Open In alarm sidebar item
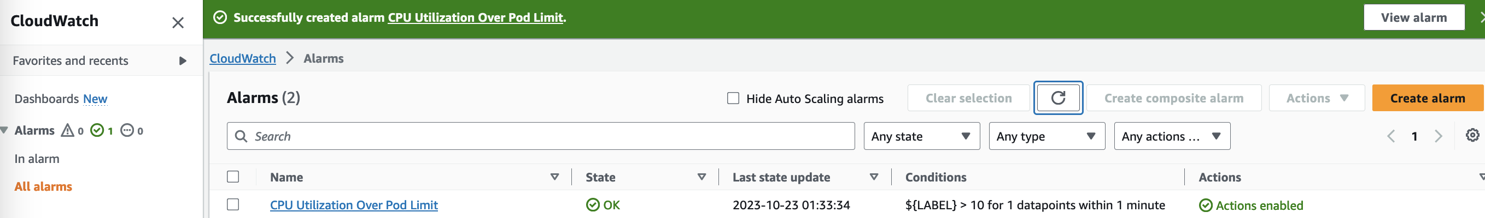 point(37,159)
